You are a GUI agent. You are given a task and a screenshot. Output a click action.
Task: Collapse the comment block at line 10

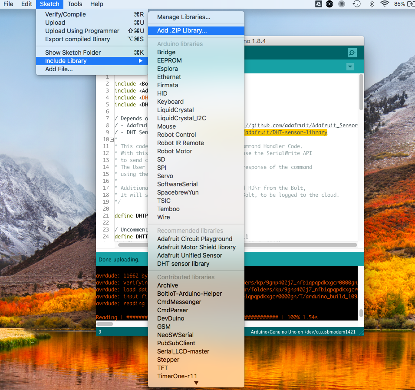(112, 139)
